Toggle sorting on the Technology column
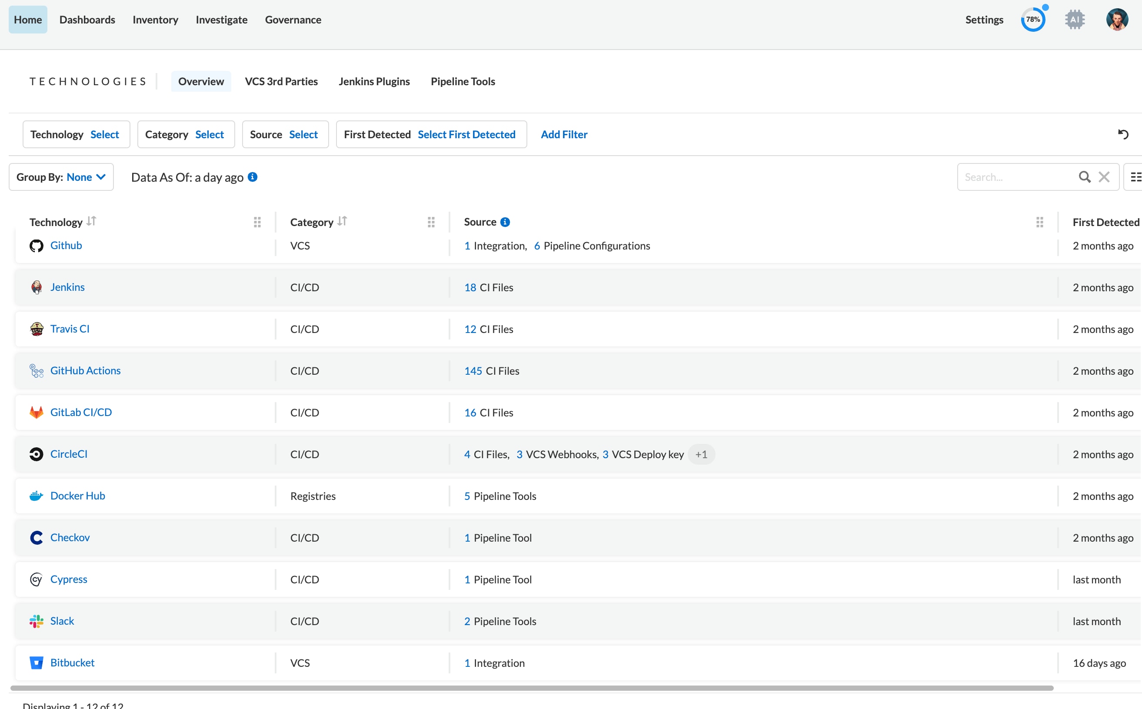The image size is (1142, 709). [x=91, y=221]
